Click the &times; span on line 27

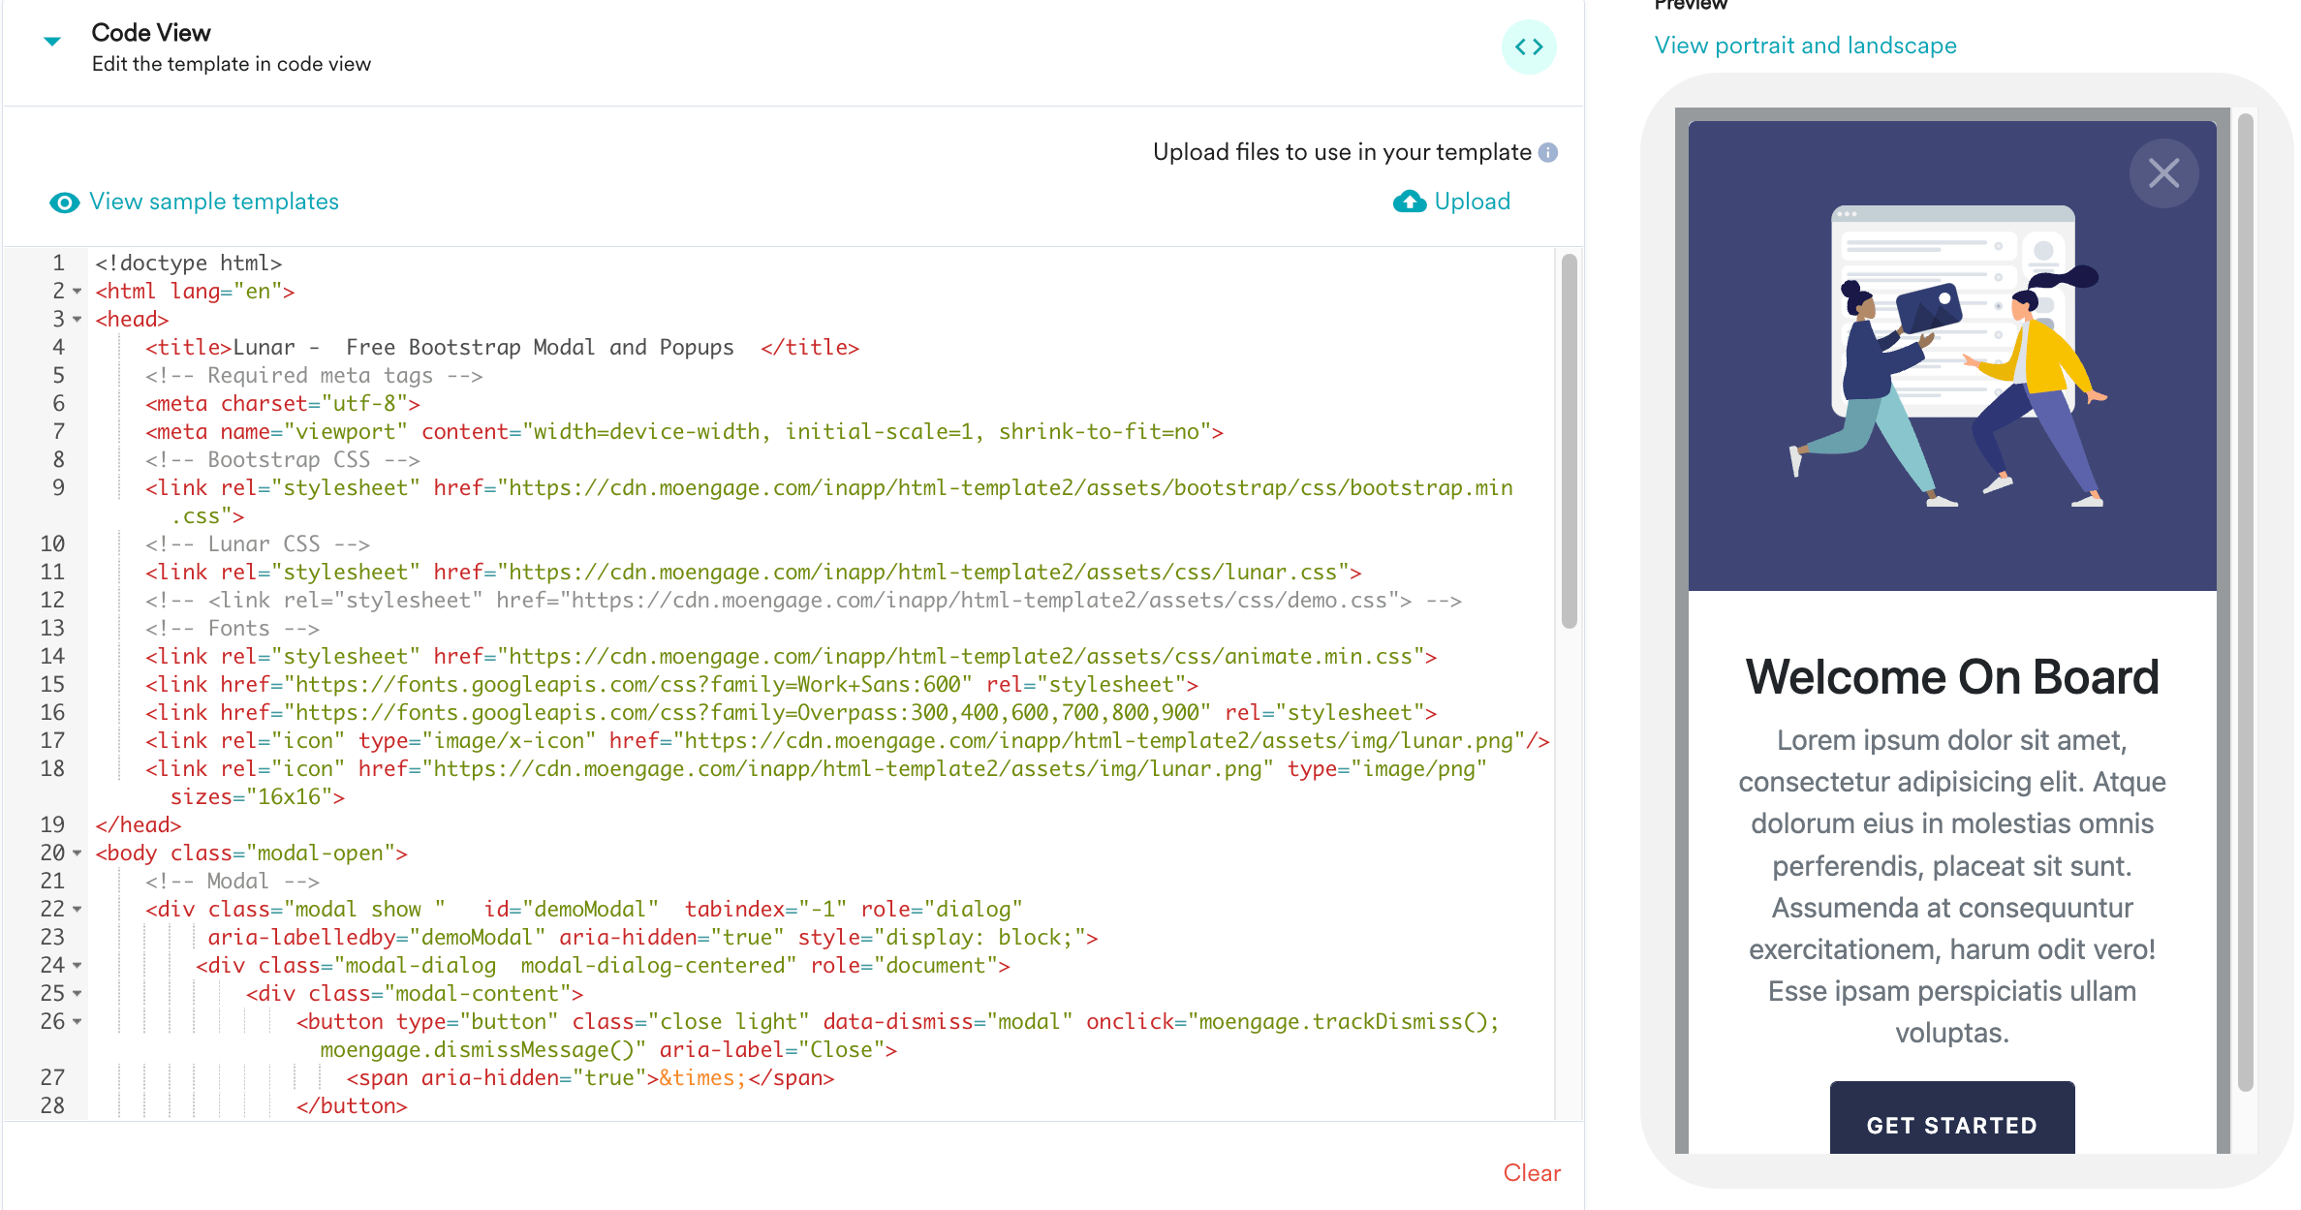tap(590, 1077)
